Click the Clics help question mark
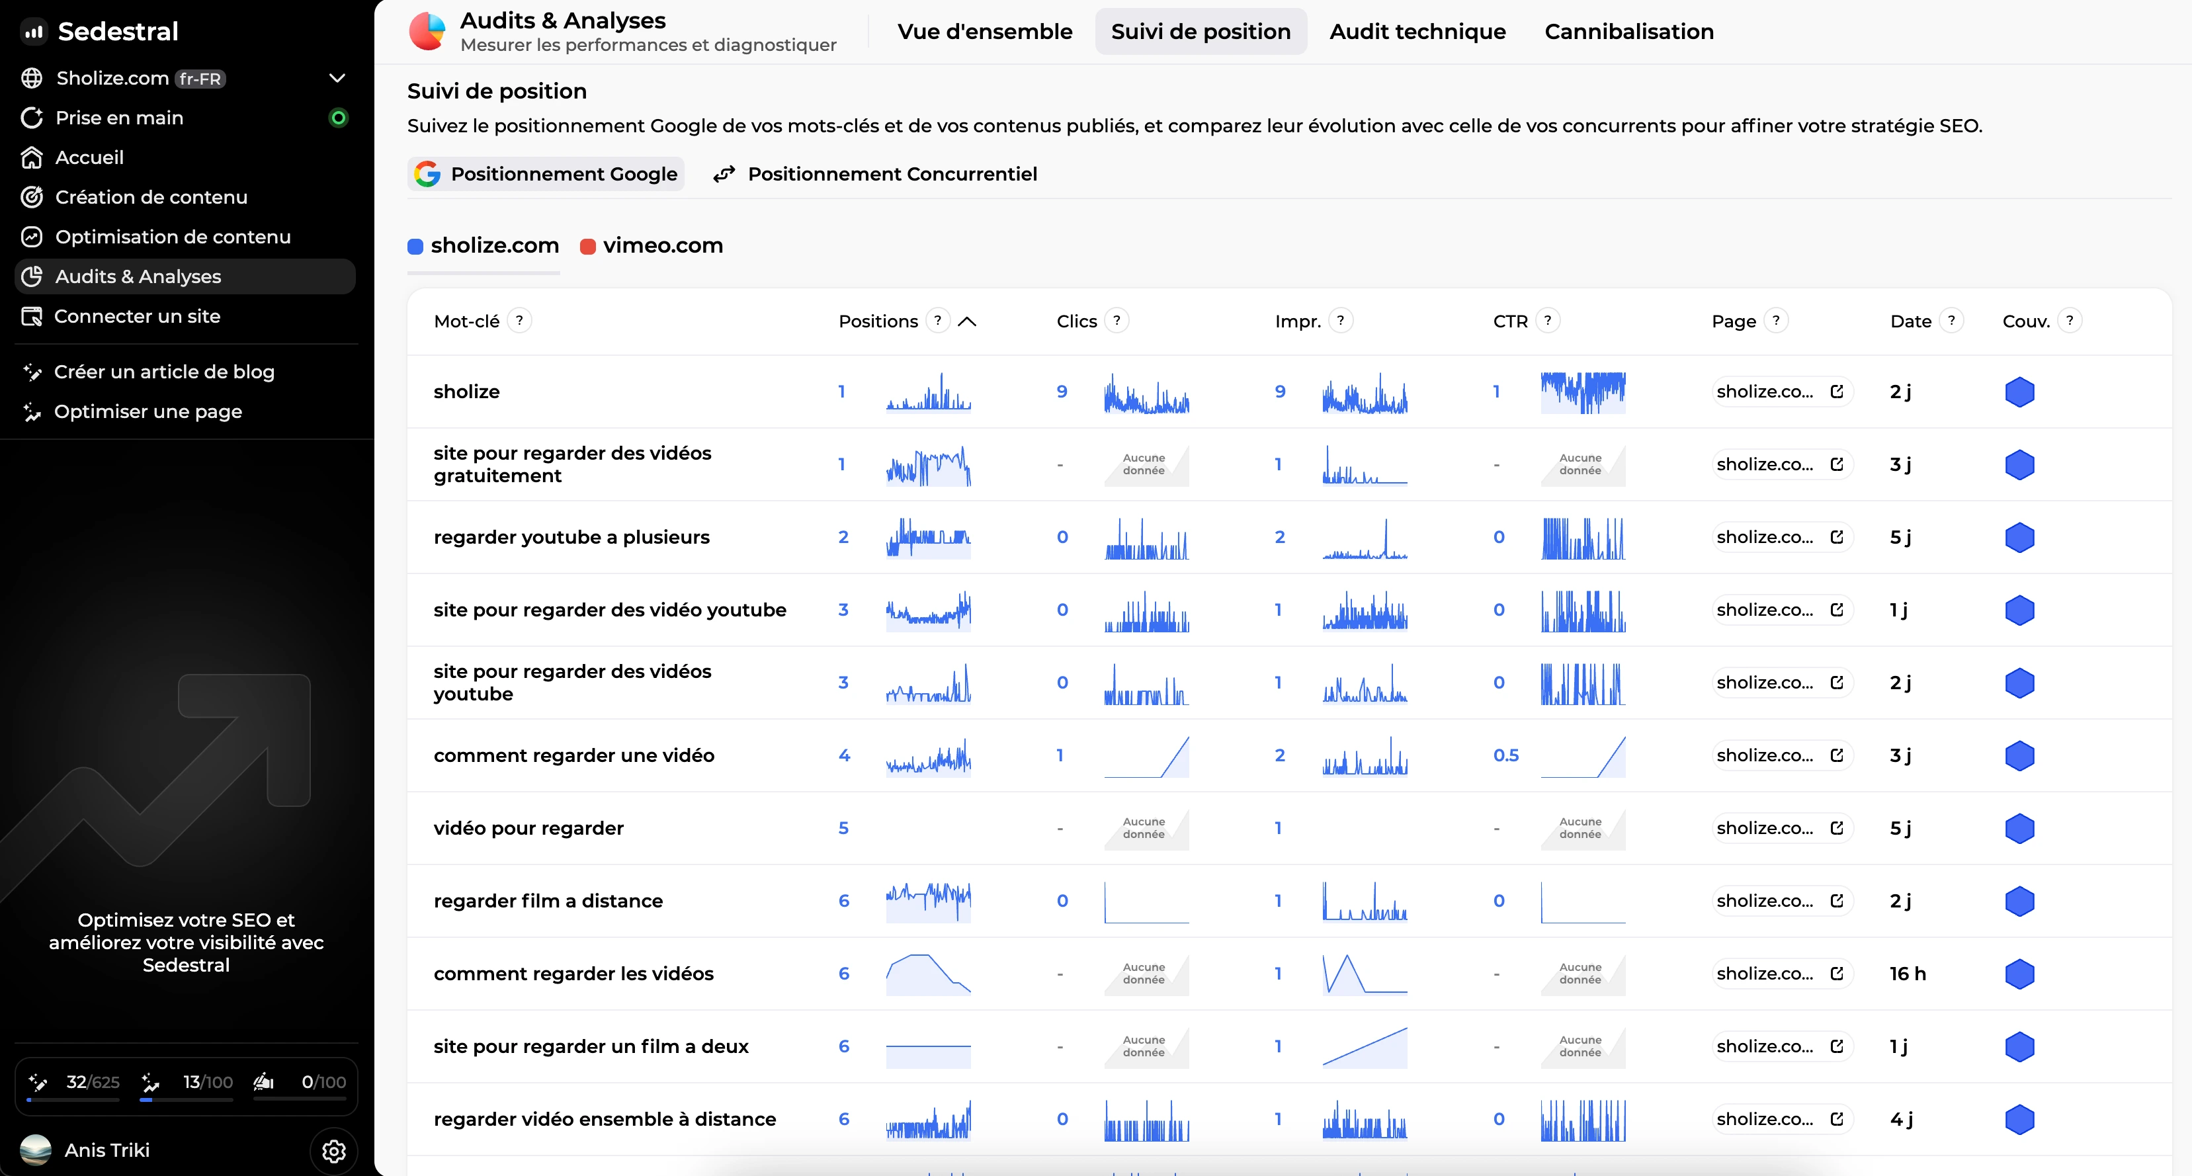2192x1176 pixels. 1117,321
